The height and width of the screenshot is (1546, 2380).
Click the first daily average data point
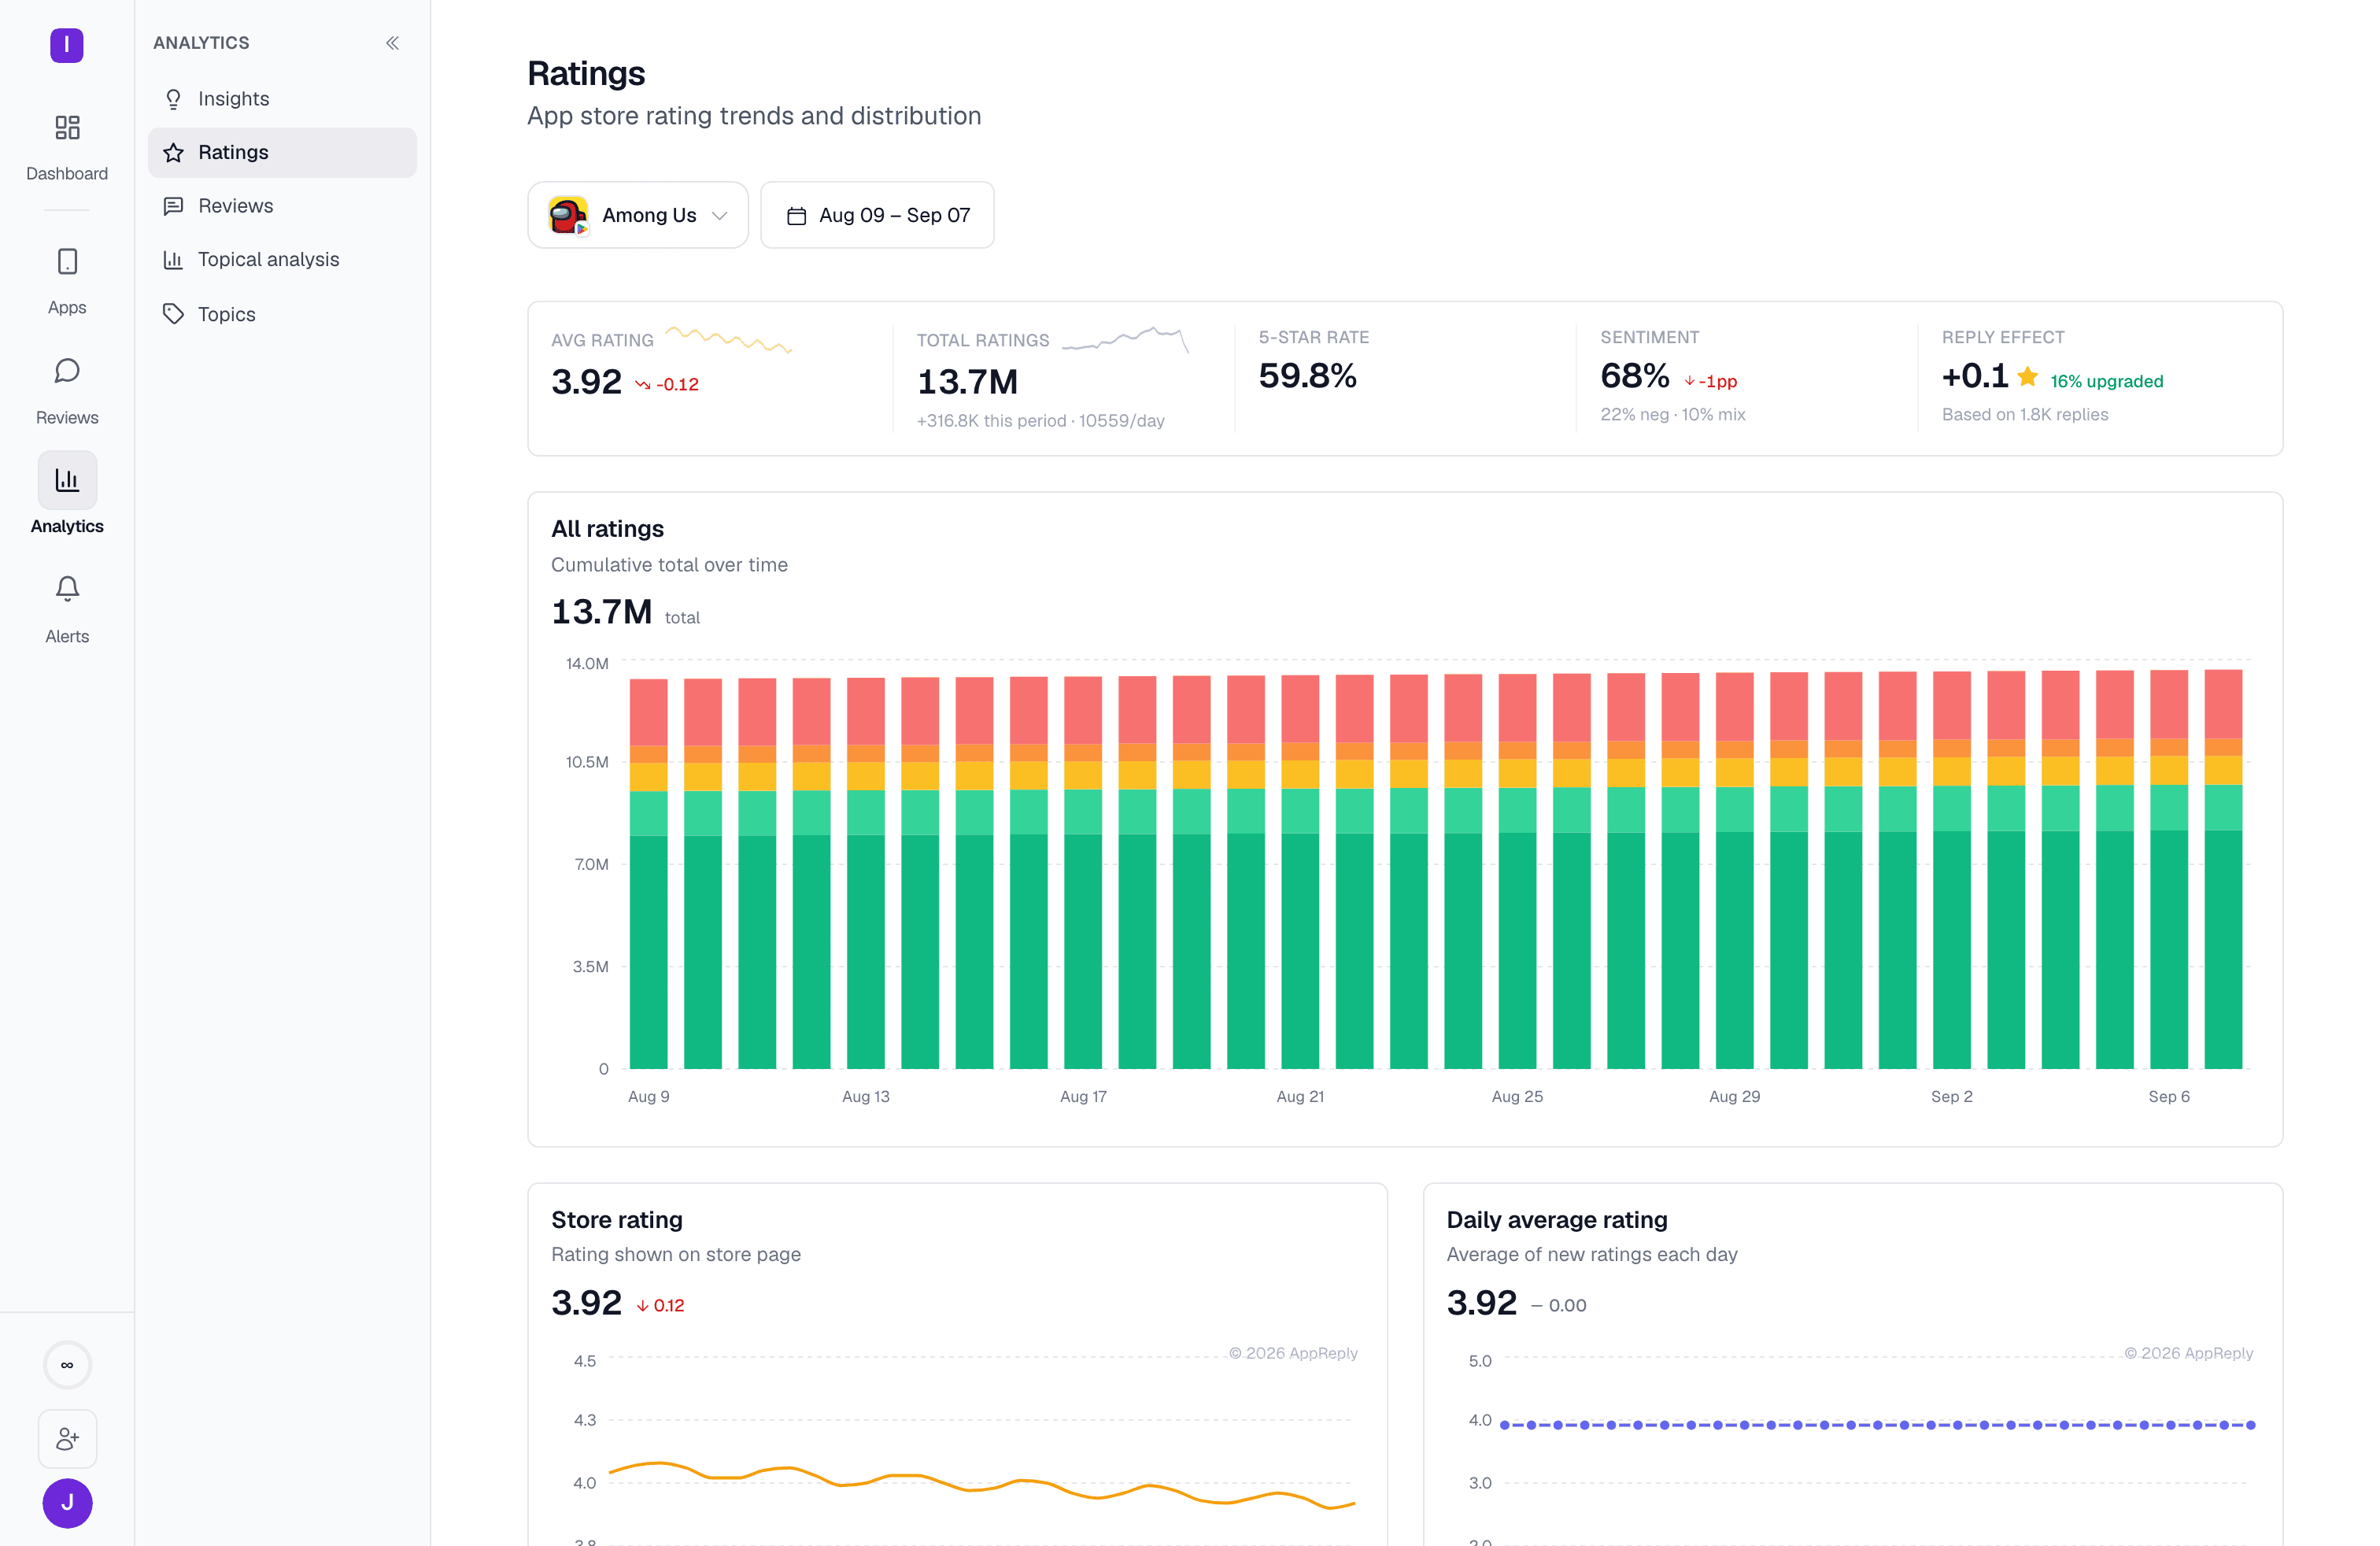[x=1504, y=1425]
